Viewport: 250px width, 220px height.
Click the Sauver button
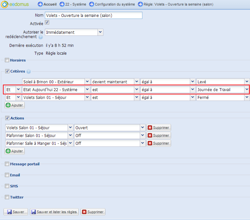(x=16, y=212)
